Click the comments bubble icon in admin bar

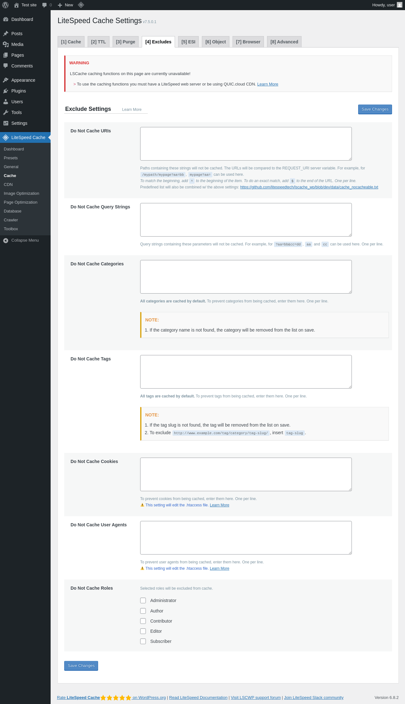point(44,5)
